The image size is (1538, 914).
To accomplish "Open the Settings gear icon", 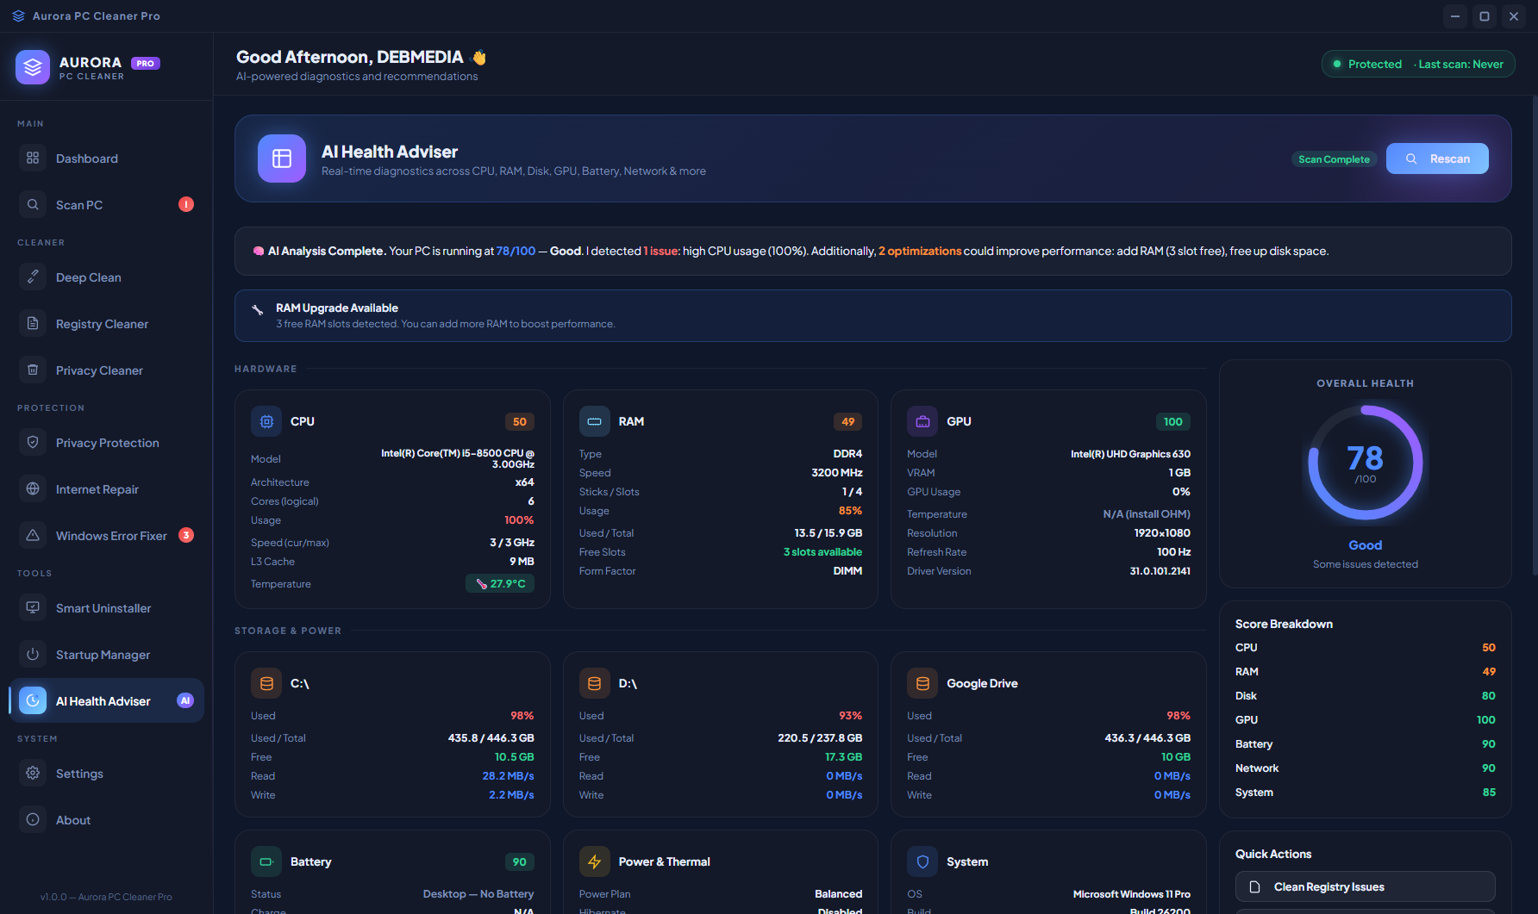I will click(x=33, y=774).
